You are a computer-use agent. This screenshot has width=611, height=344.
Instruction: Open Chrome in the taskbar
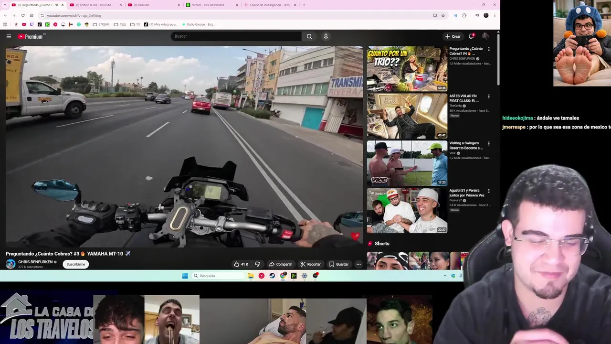pyautogui.click(x=283, y=276)
